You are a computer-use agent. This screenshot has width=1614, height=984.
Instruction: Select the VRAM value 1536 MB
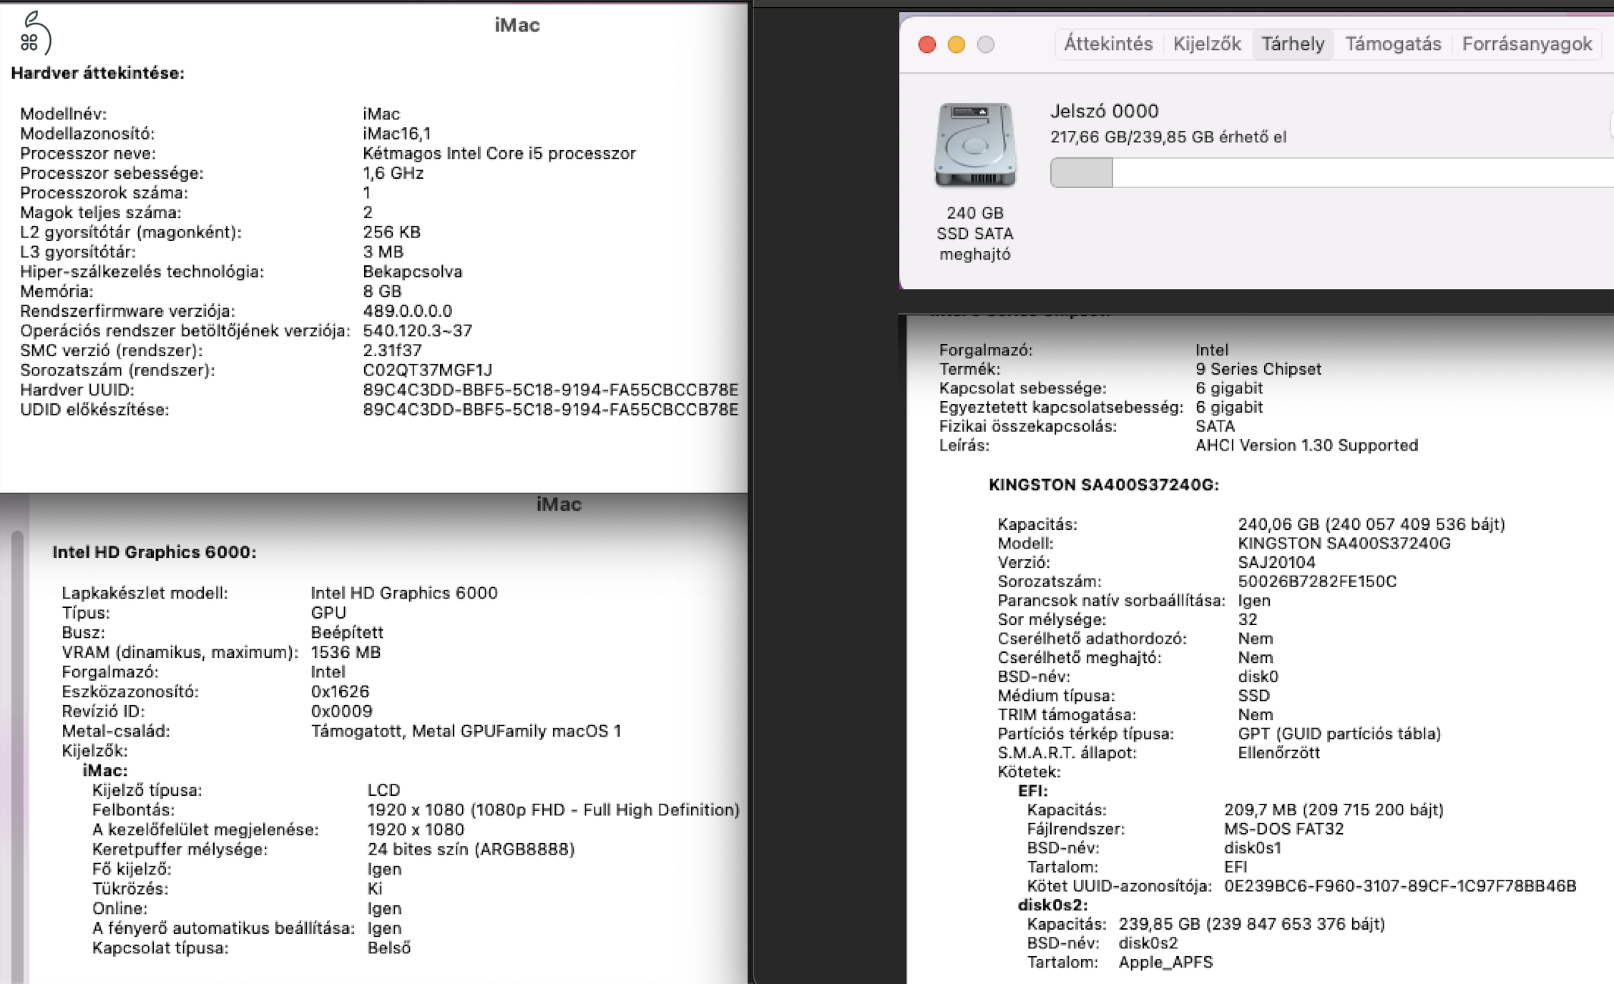click(x=346, y=652)
